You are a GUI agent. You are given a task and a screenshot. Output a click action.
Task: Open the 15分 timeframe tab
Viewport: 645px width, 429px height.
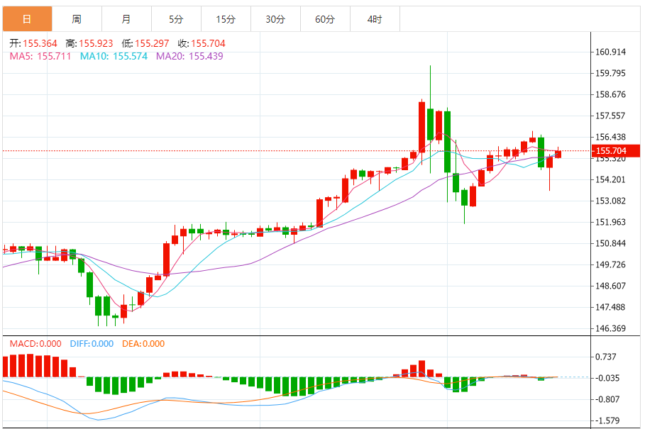pos(226,19)
